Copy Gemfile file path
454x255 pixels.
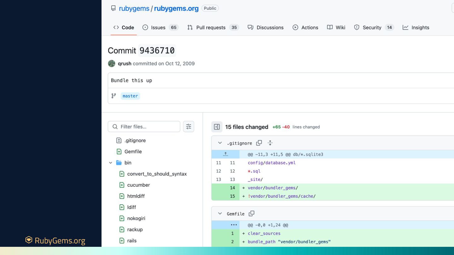pyautogui.click(x=251, y=213)
